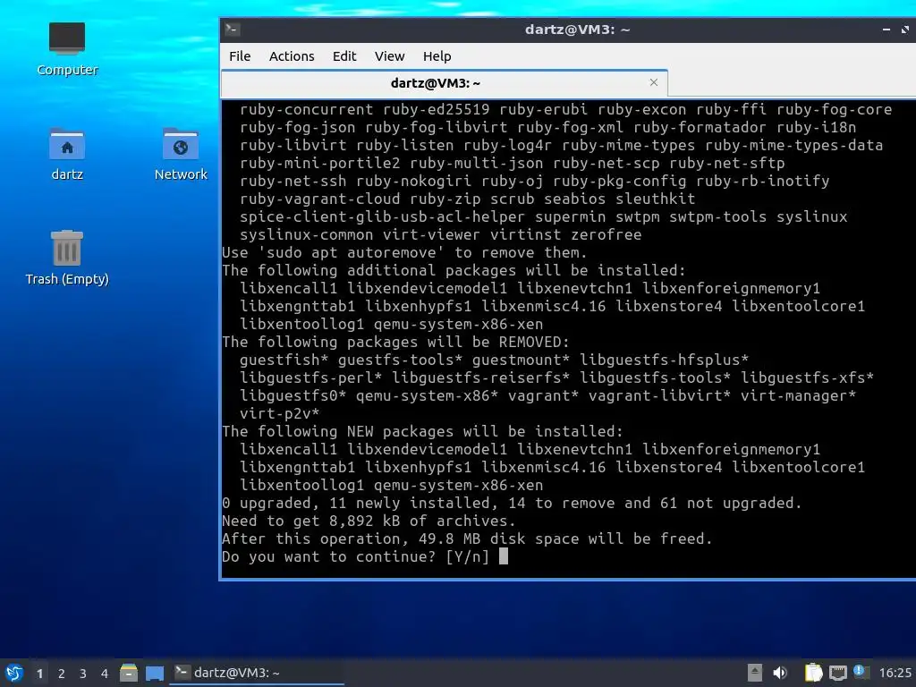Switch to workspace 4 in the pager
This screenshot has width=916, height=687.
tap(105, 674)
